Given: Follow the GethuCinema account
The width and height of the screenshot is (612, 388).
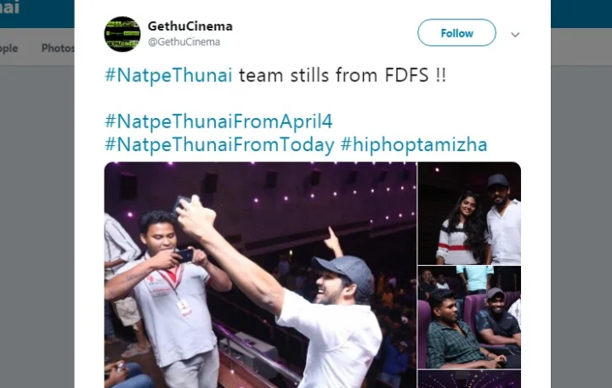Looking at the screenshot, I should tap(456, 33).
